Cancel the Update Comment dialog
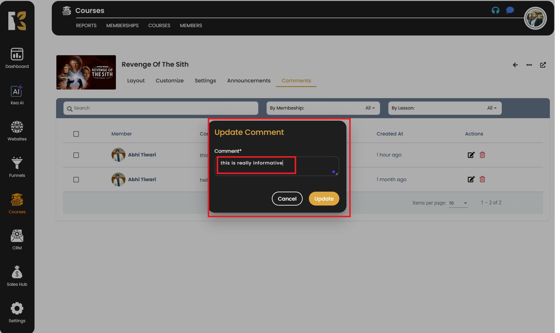Image resolution: width=560 pixels, height=333 pixels. point(287,199)
